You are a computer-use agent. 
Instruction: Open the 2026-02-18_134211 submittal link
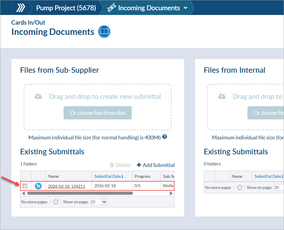66,186
